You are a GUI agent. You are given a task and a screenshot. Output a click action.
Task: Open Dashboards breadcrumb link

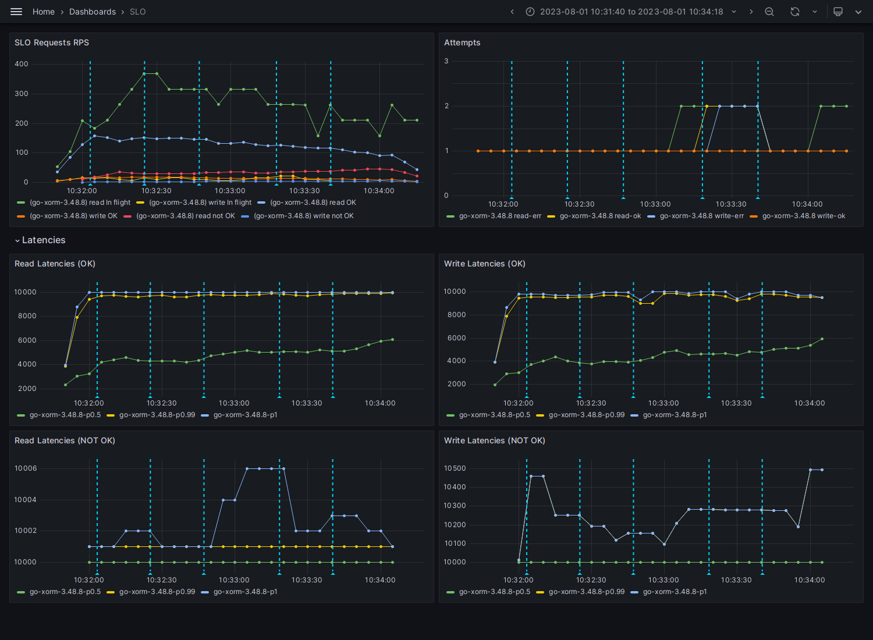93,12
